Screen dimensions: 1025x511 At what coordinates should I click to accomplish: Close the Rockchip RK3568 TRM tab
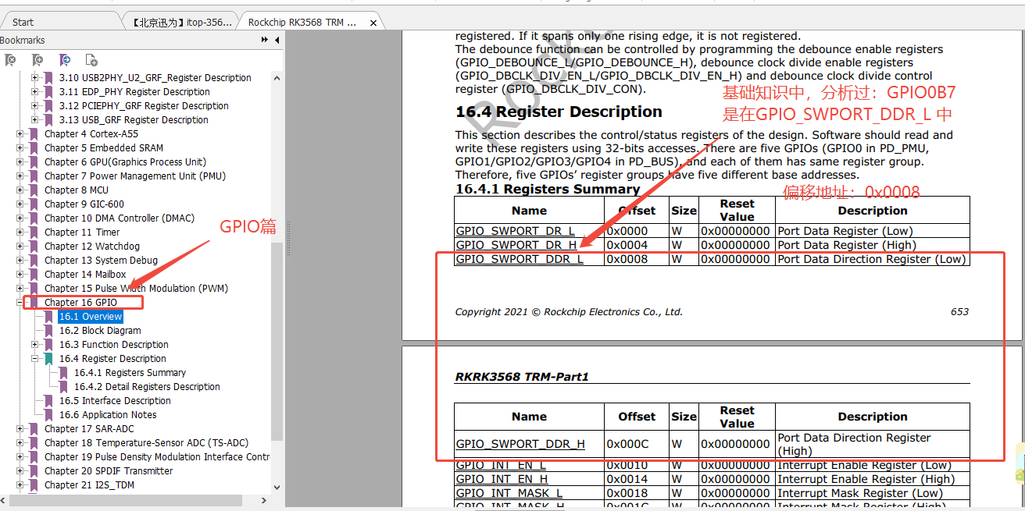click(x=373, y=23)
